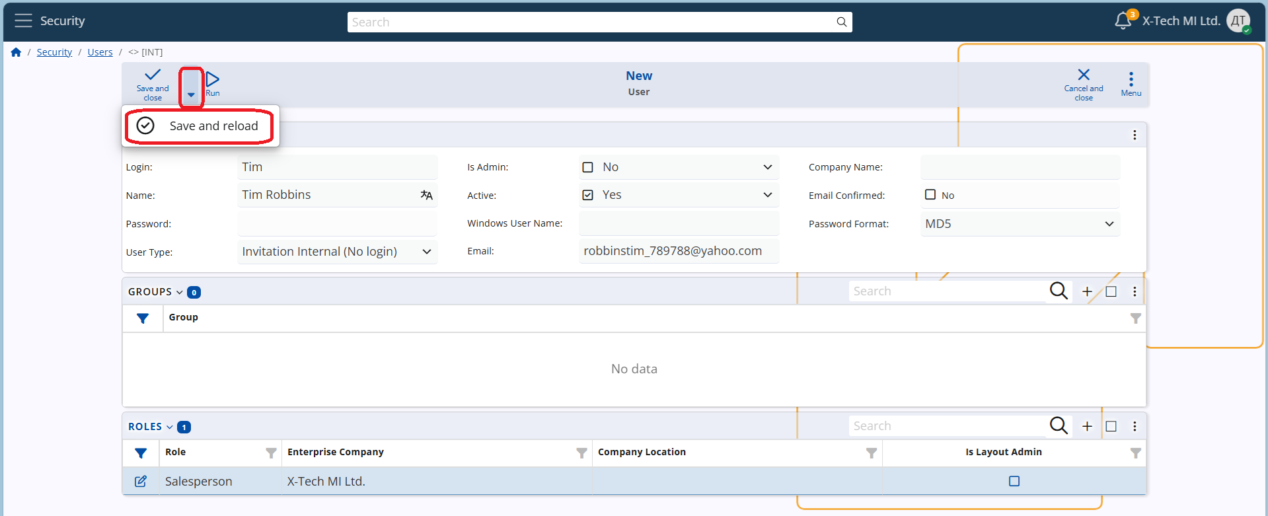
Task: Click the X-Tech MI Ltd. company name
Action: click(x=1181, y=20)
